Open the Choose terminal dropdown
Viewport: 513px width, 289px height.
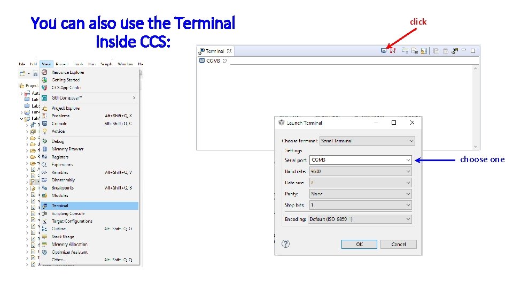tap(367, 141)
